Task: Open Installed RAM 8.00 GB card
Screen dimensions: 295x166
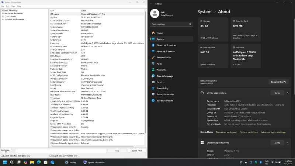Action: (x=213, y=56)
